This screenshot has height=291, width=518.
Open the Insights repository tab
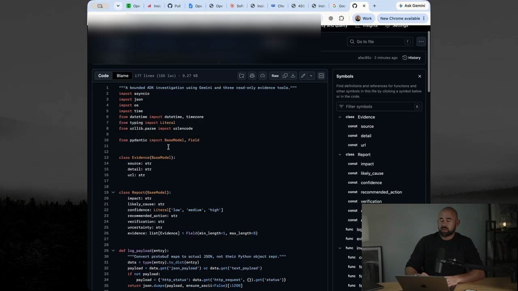coord(367,25)
